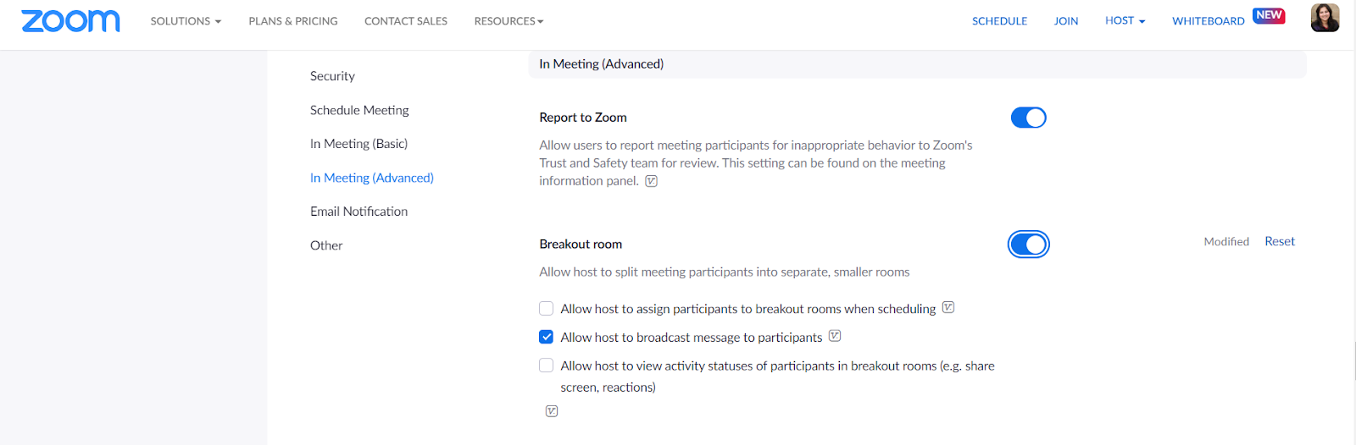
Task: Open the profile avatar menu
Action: (x=1325, y=18)
